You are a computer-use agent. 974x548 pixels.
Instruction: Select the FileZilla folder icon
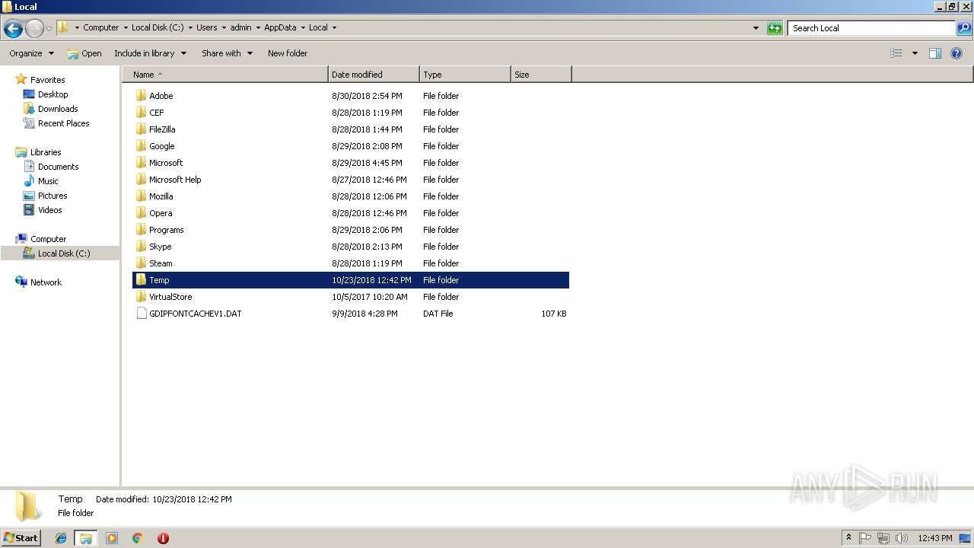(x=141, y=129)
